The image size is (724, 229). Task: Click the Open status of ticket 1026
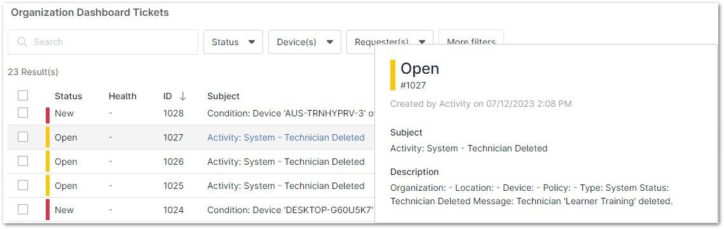[x=66, y=162]
